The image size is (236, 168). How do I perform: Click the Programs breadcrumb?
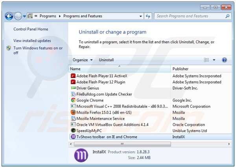coord(48,16)
